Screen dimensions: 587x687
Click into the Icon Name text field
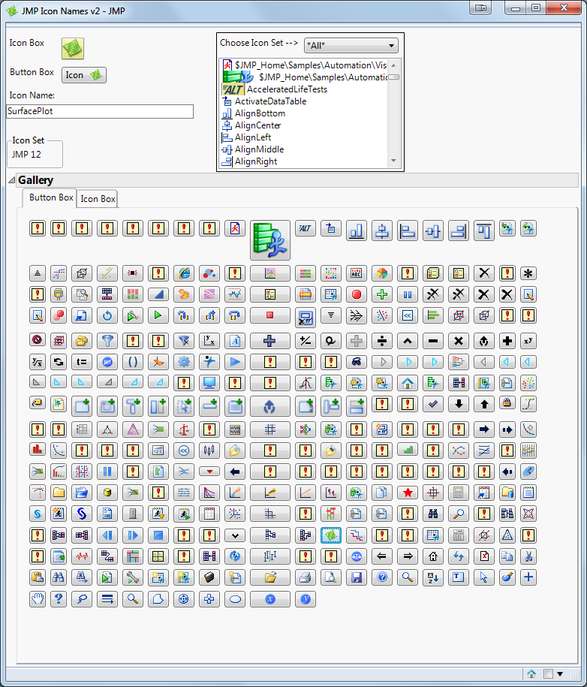100,111
